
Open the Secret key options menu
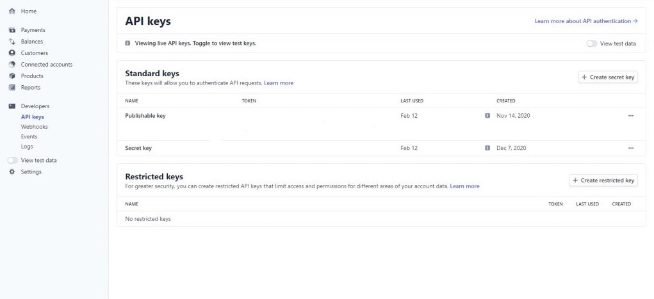[631, 148]
